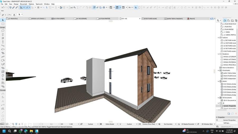
Task: Select the Door tool in the toolbox
Action: (x=3, y=34)
